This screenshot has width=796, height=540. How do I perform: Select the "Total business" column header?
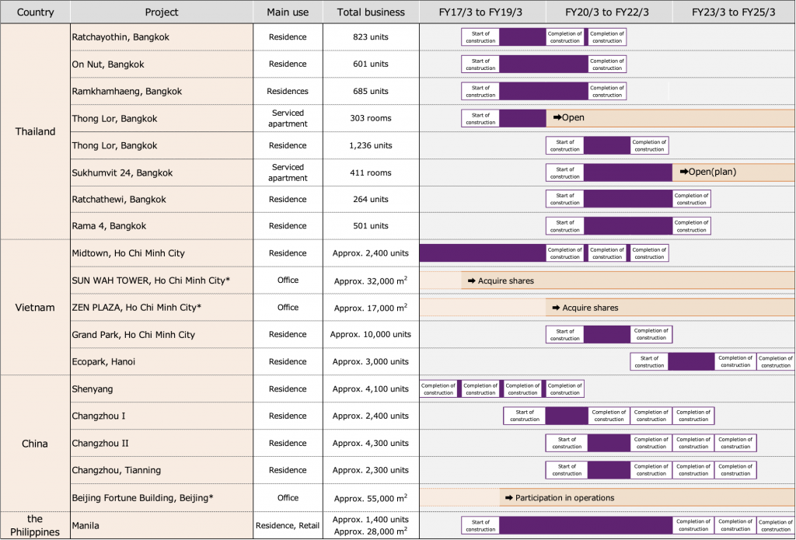pos(371,12)
